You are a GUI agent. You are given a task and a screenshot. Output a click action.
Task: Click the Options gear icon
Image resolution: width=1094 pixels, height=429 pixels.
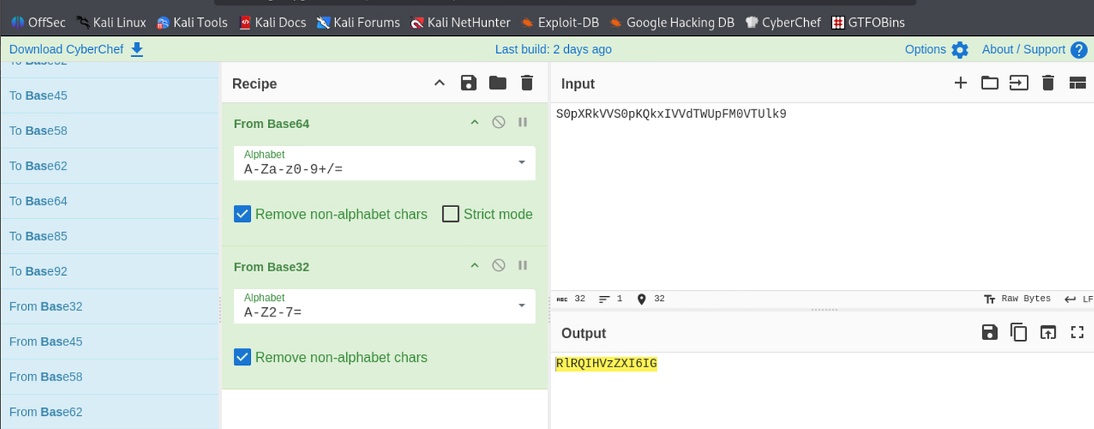click(960, 50)
